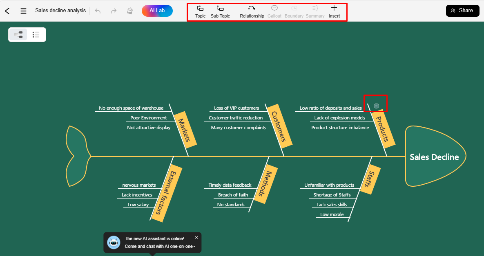Select 'Poor Environment' node

click(x=149, y=118)
